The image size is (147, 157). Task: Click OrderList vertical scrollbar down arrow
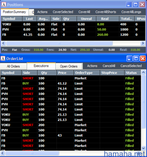[x=144, y=148]
